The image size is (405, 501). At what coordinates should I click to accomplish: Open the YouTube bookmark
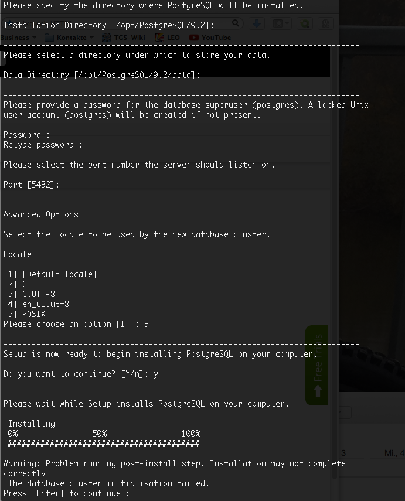[210, 38]
